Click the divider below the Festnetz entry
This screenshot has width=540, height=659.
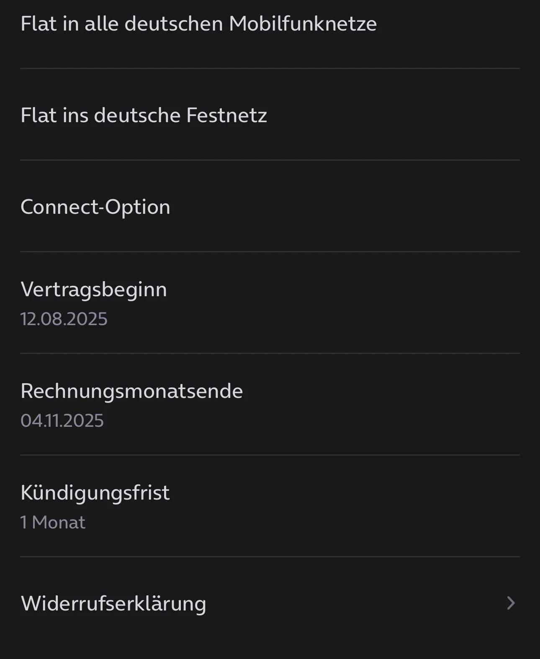tap(270, 160)
